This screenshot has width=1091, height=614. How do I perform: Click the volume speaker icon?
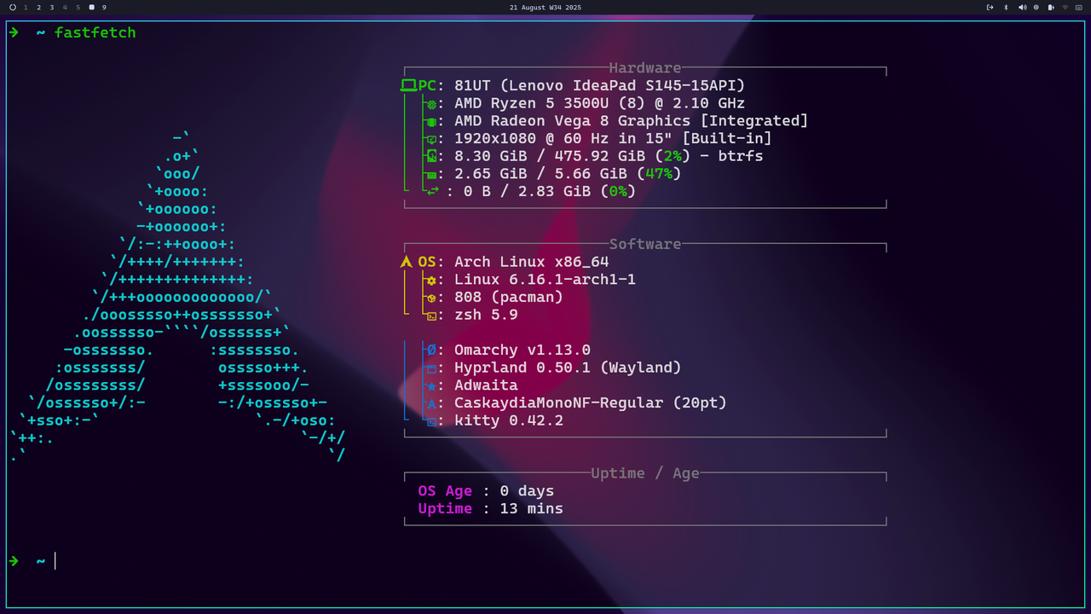[1023, 7]
